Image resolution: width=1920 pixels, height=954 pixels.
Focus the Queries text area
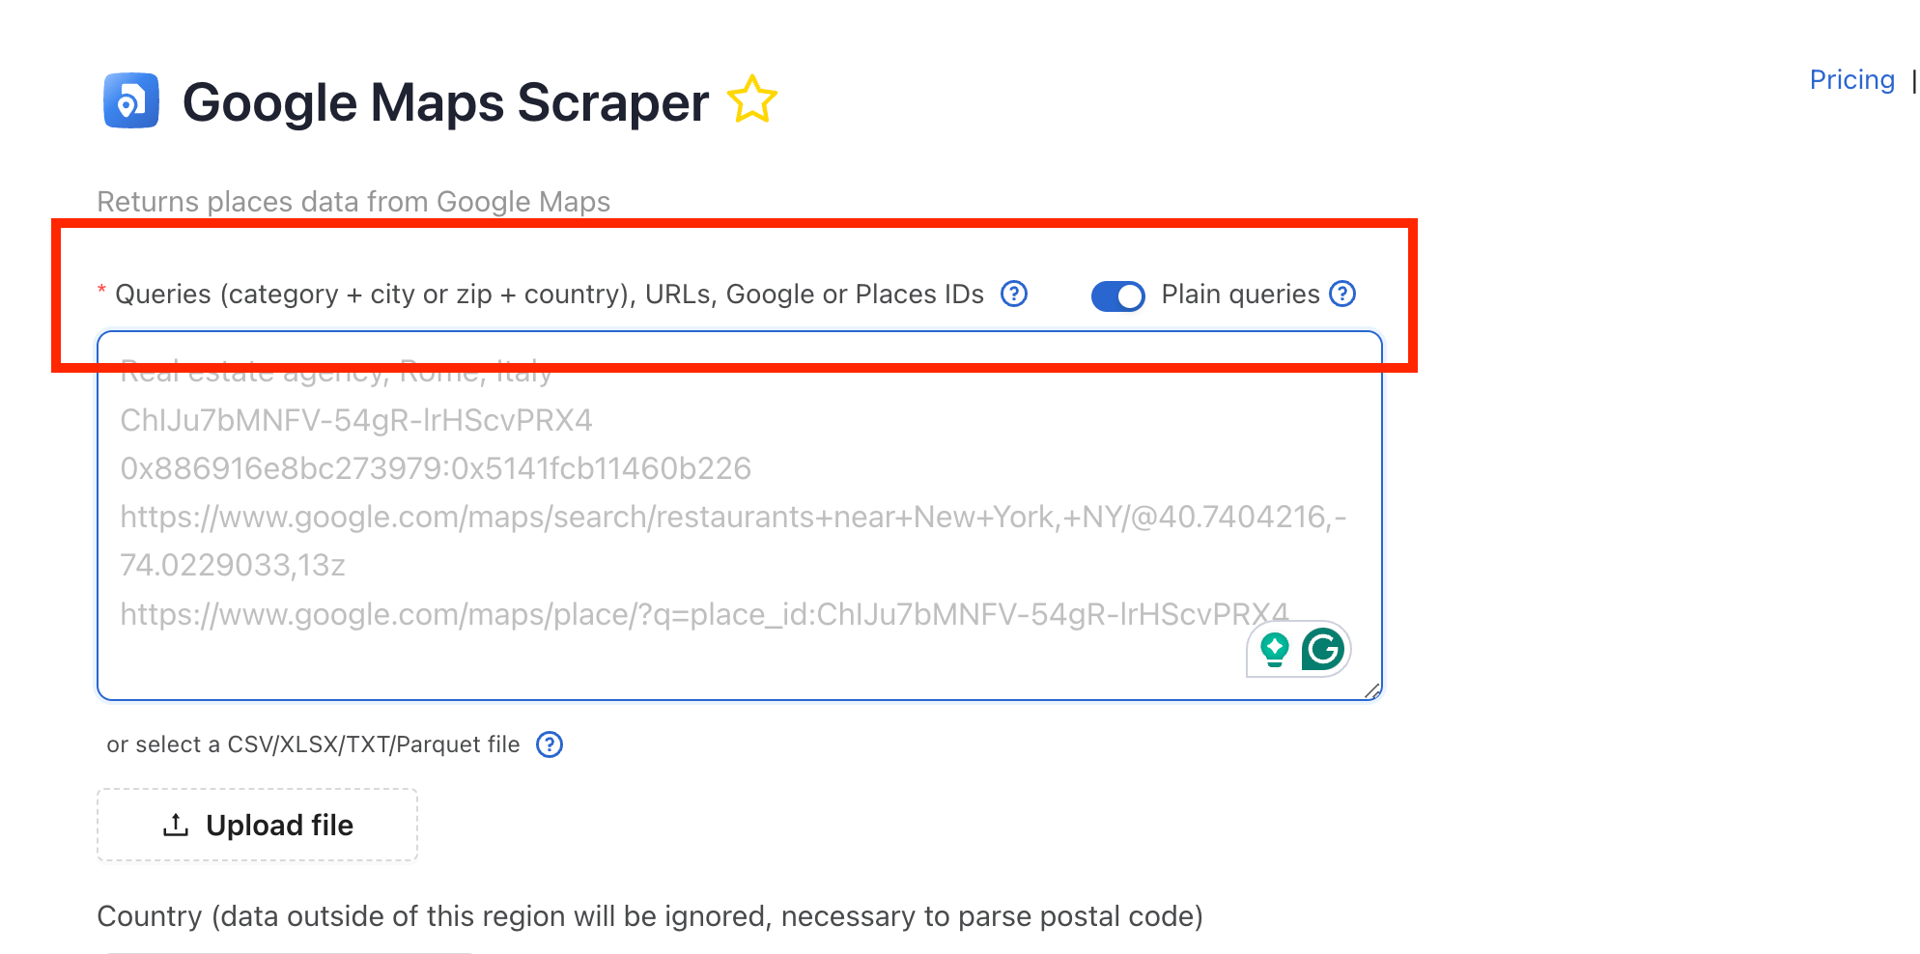click(740, 516)
